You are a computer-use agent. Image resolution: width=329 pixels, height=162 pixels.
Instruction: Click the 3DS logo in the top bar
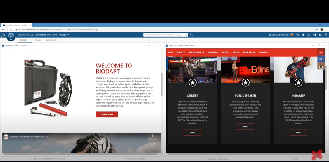click(x=3, y=35)
